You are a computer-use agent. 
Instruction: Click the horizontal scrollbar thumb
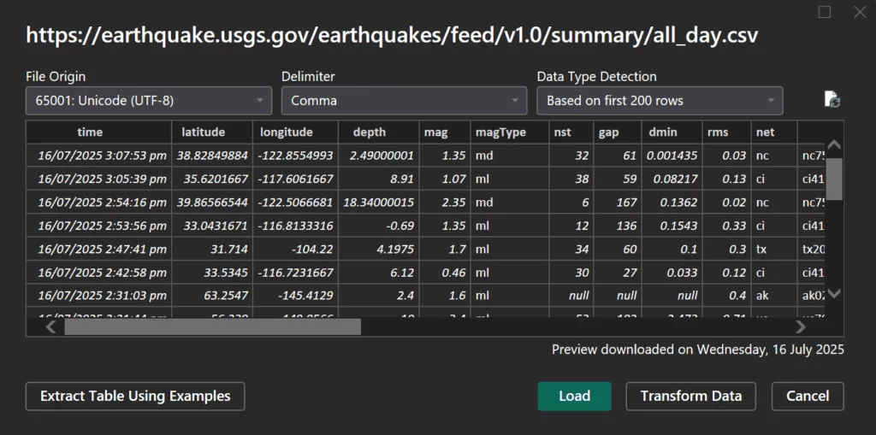[x=212, y=326]
